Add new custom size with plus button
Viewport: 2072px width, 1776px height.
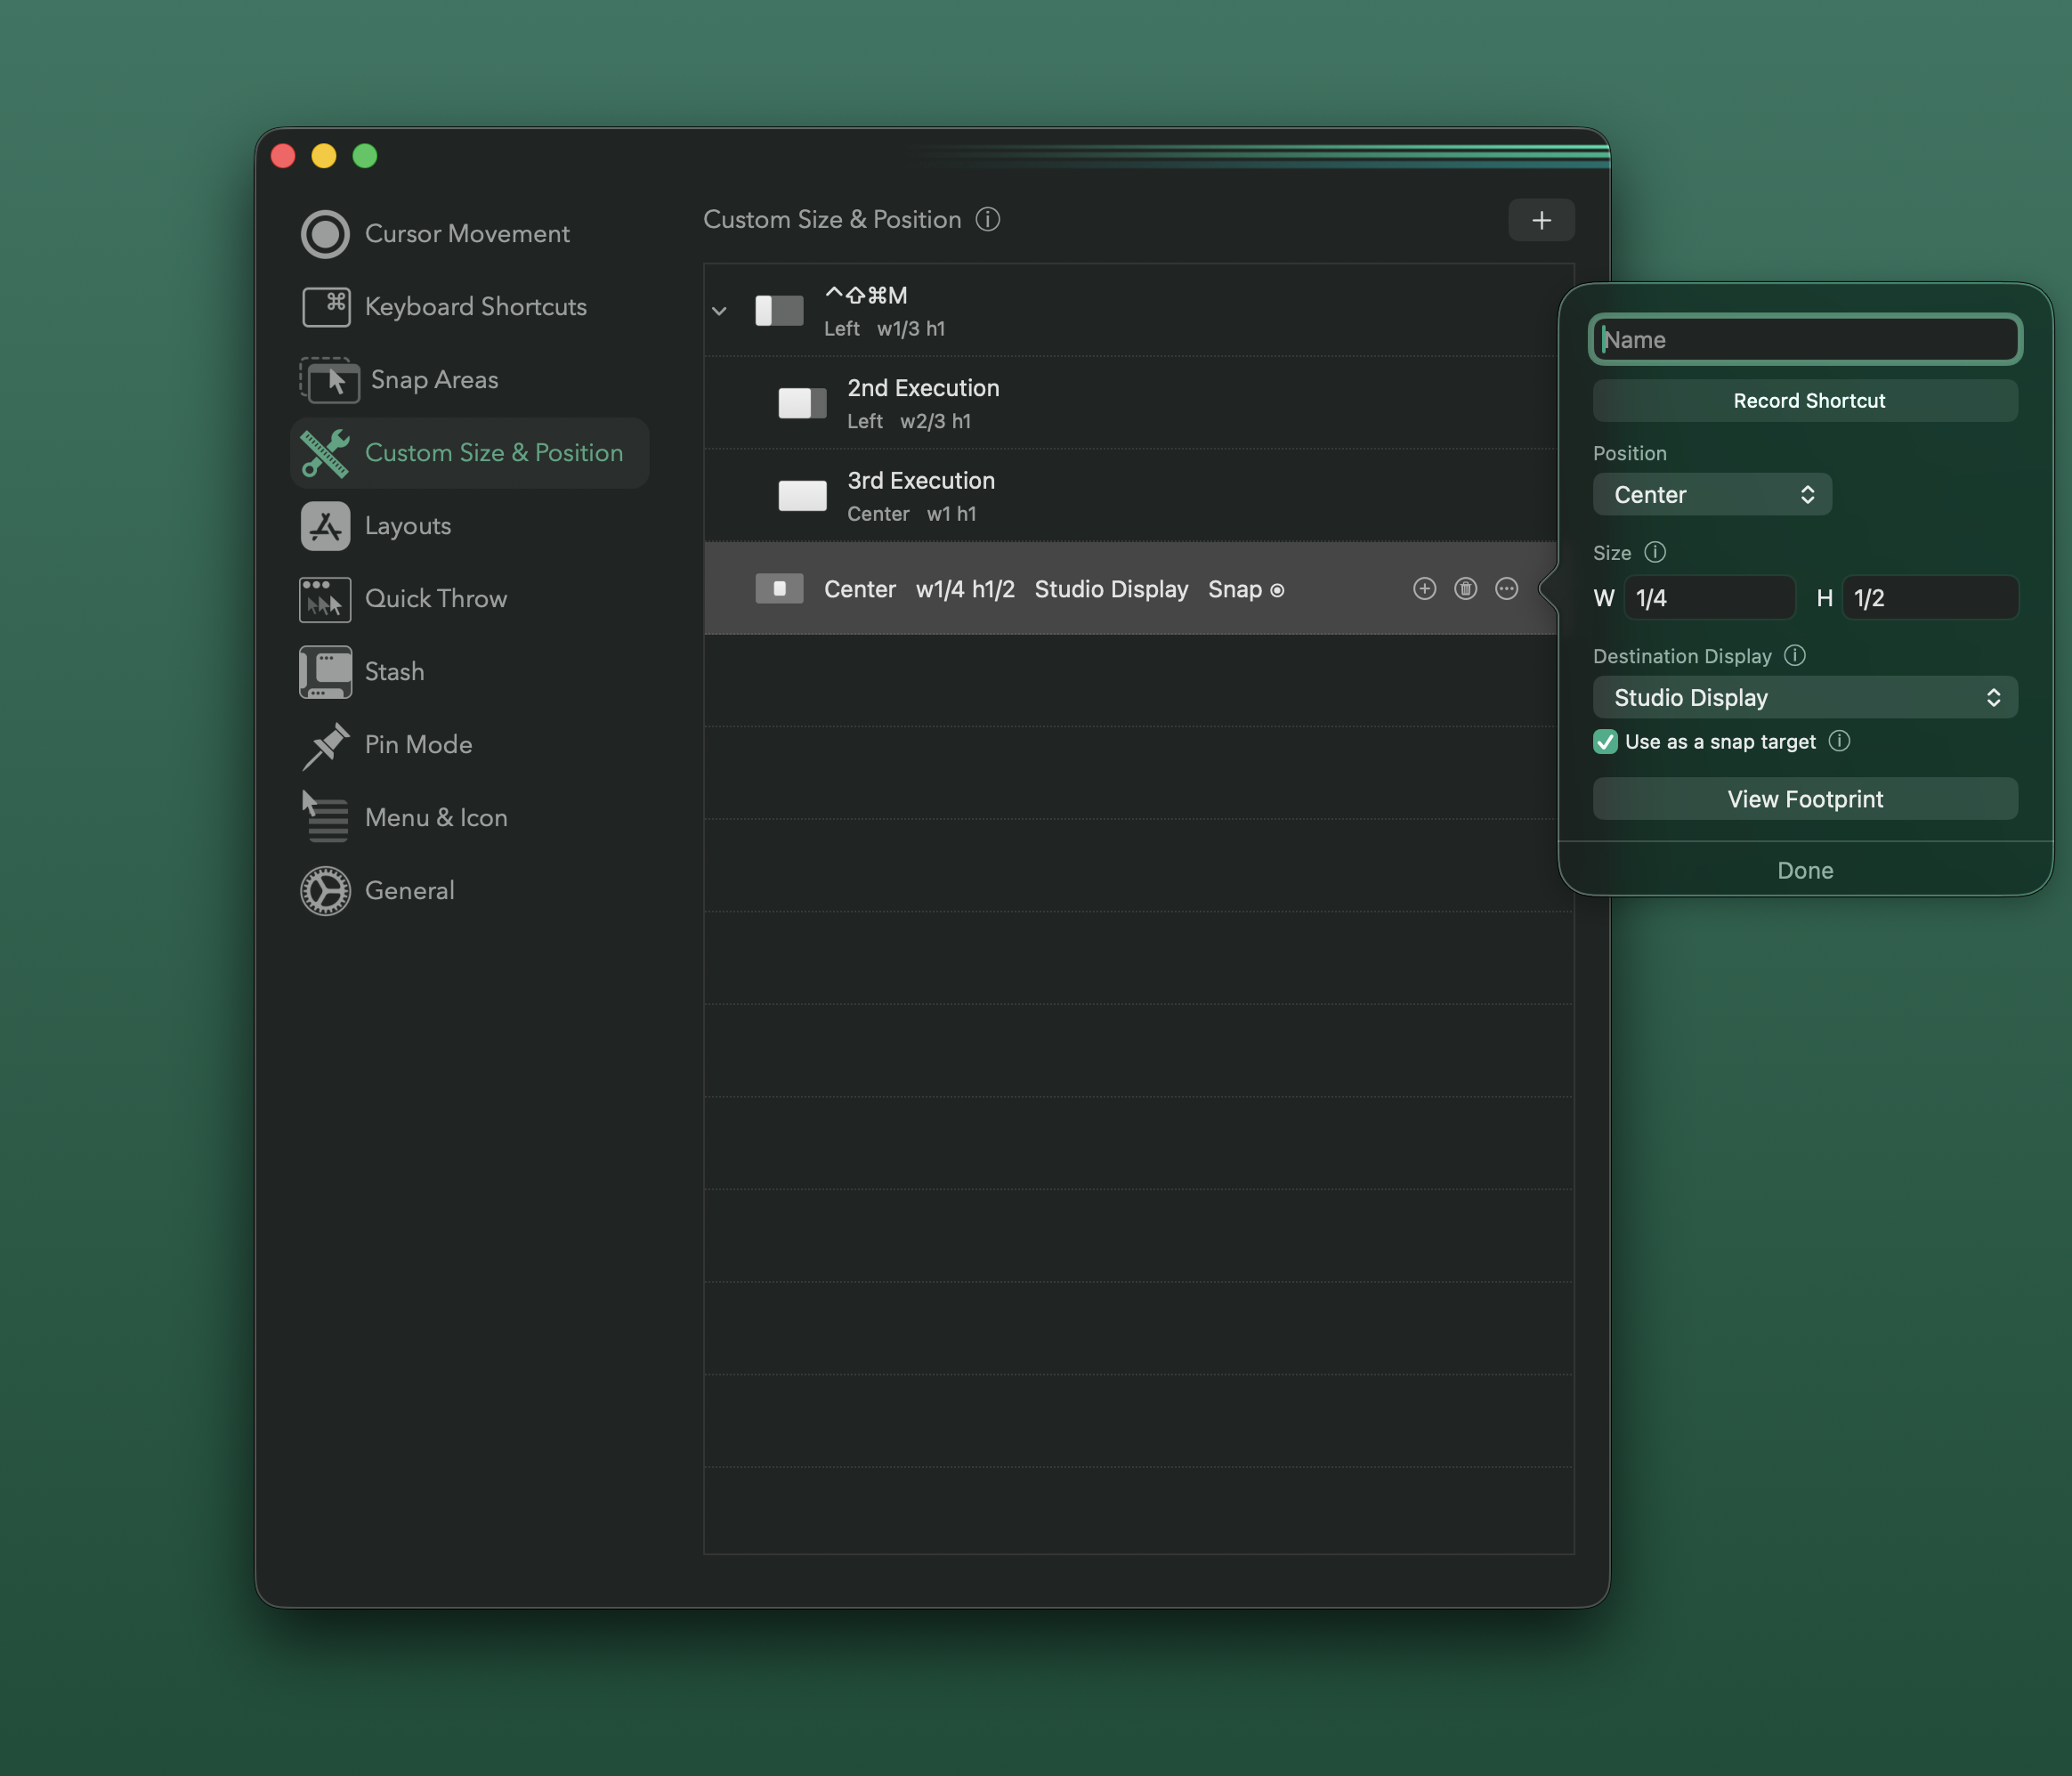tap(1541, 220)
